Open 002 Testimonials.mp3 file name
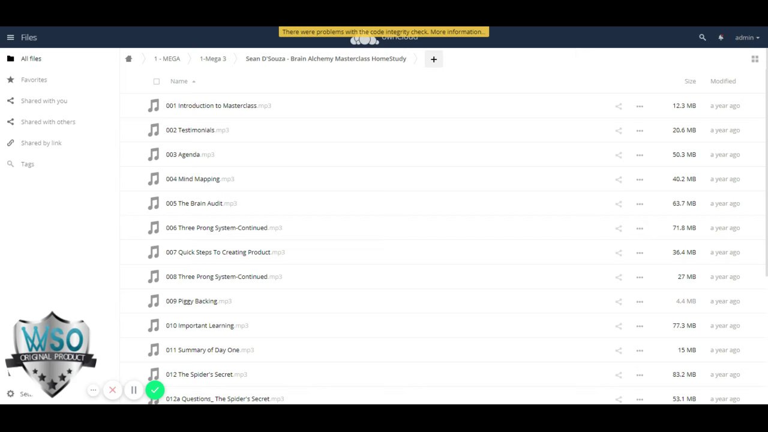The width and height of the screenshot is (768, 432). (197, 130)
